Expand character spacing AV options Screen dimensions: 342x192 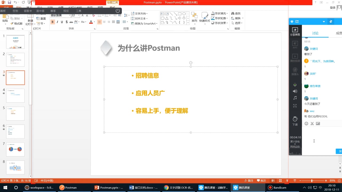pyautogui.click(x=77, y=22)
